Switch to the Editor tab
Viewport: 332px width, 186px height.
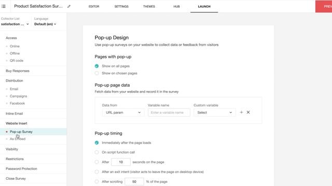tap(94, 7)
